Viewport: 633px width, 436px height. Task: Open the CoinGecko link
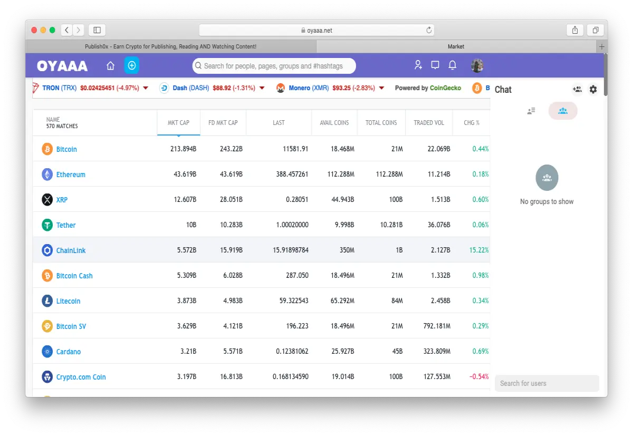[445, 88]
